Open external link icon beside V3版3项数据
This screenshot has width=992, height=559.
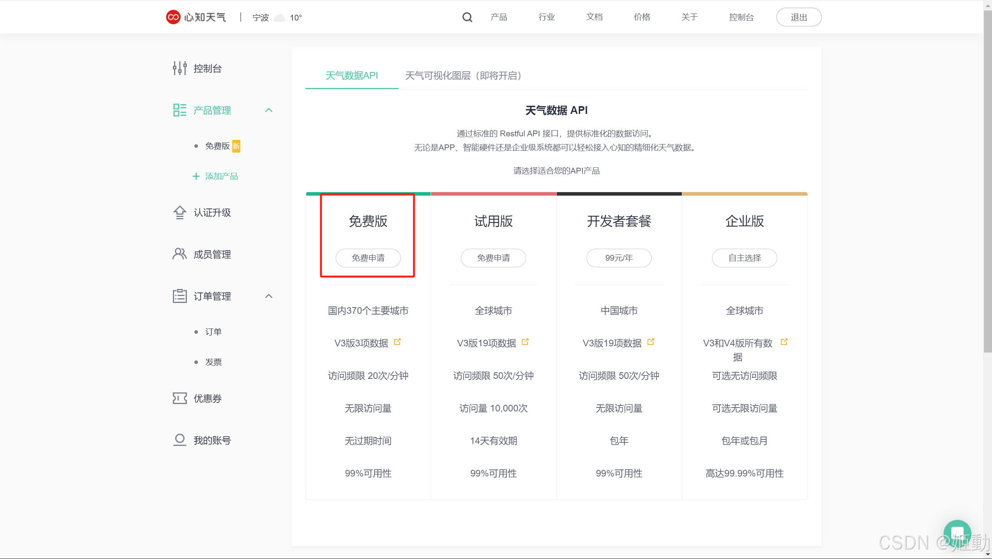tap(397, 342)
